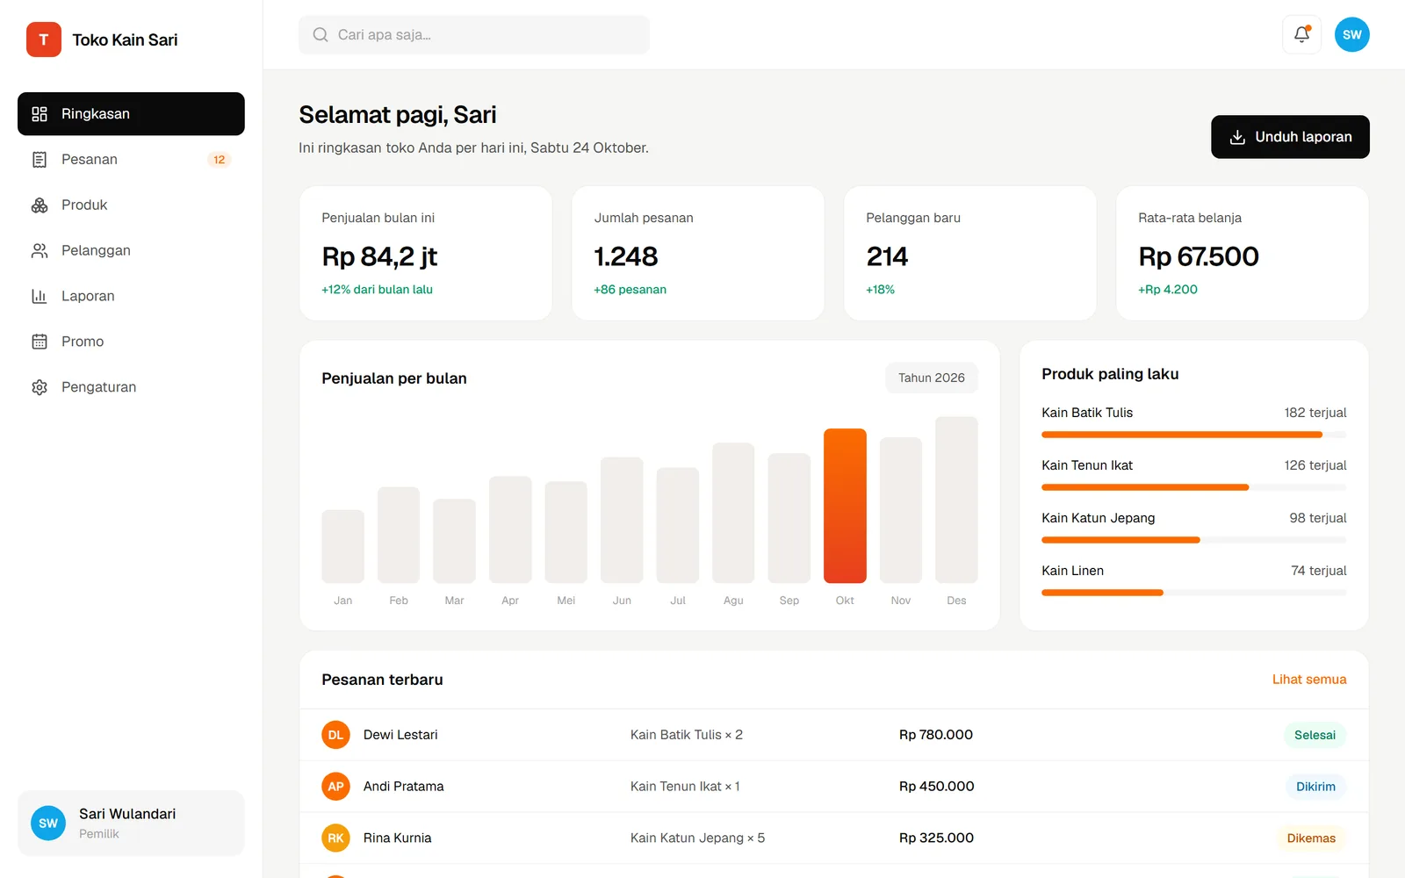Open the Produk section
This screenshot has height=878, width=1405.
[x=131, y=205]
